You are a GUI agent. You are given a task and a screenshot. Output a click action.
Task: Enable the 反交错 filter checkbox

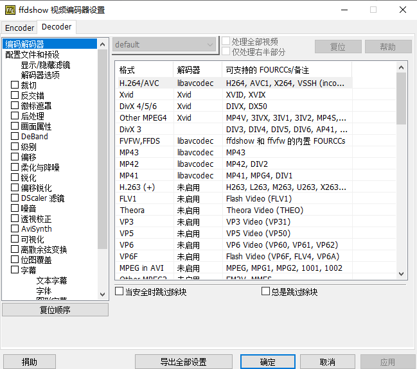pyautogui.click(x=15, y=95)
